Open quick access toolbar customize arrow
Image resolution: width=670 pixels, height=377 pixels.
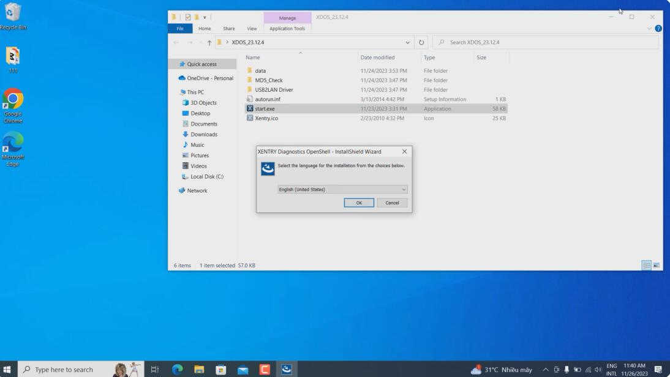tap(205, 18)
